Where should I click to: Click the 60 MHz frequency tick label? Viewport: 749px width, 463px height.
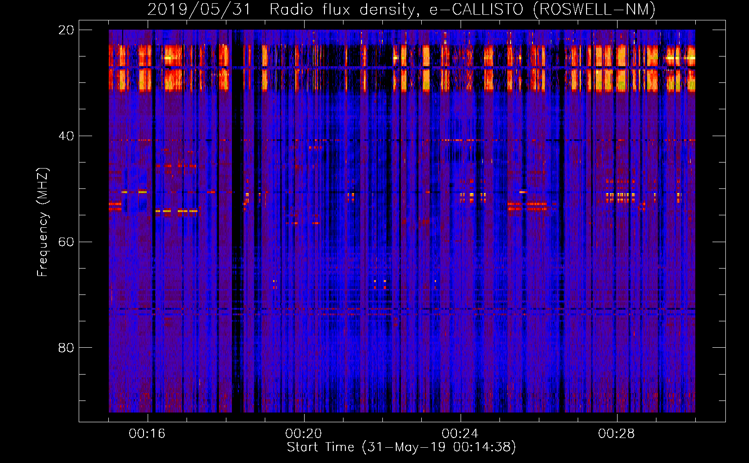point(66,242)
